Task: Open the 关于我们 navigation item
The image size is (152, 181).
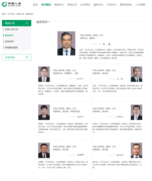Action: (46, 5)
